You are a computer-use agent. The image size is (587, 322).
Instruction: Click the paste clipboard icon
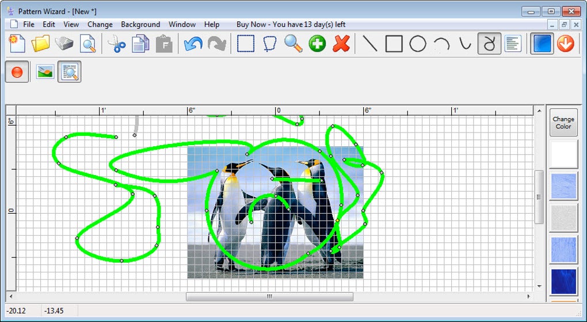pyautogui.click(x=164, y=43)
